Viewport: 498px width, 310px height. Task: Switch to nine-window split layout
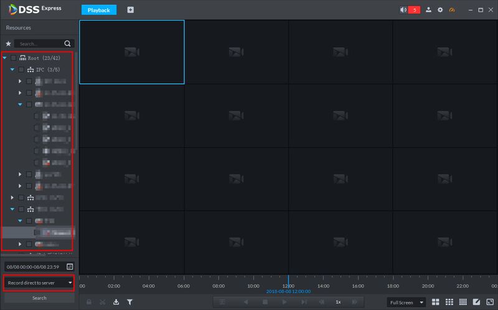[x=449, y=302]
